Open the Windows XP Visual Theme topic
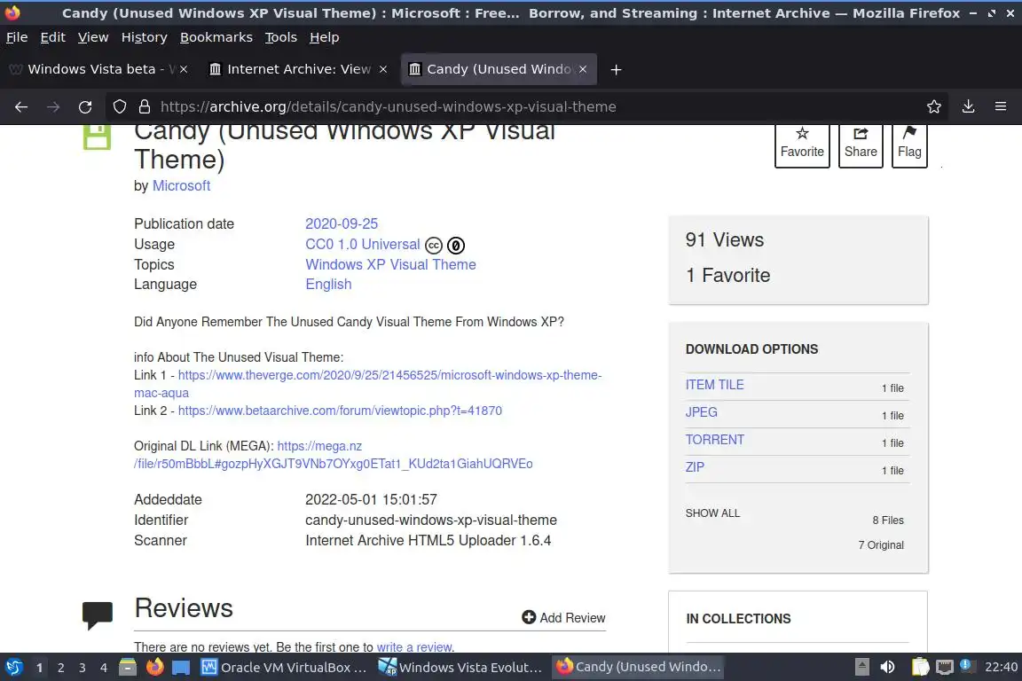Image resolution: width=1022 pixels, height=681 pixels. click(x=390, y=264)
